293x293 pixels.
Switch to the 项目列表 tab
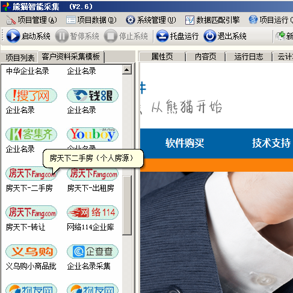pos(20,58)
